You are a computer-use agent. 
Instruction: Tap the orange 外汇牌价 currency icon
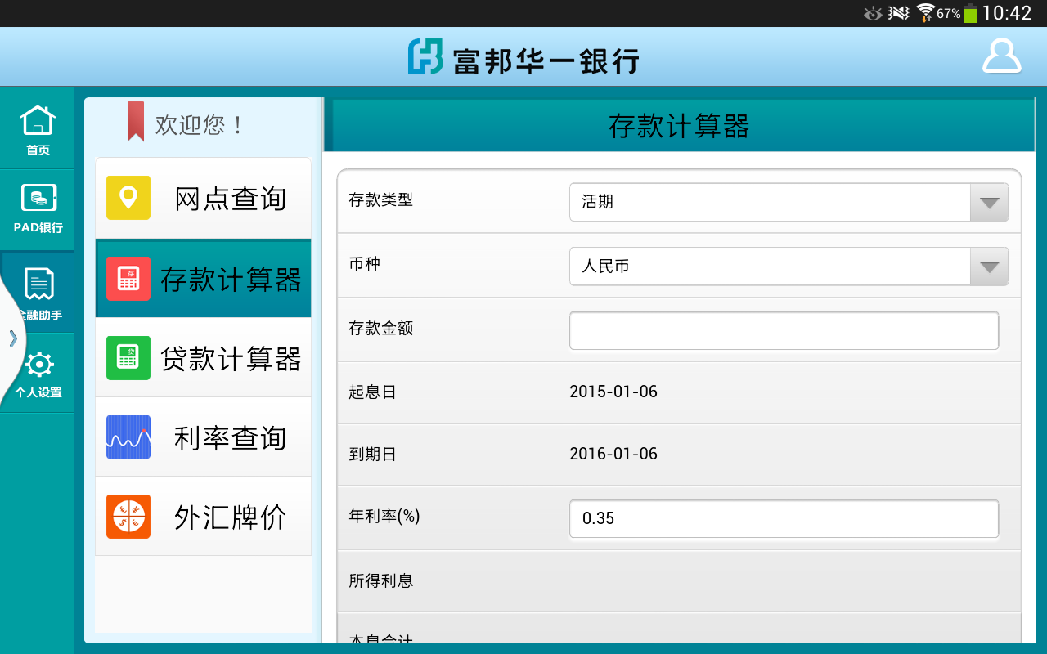point(128,517)
